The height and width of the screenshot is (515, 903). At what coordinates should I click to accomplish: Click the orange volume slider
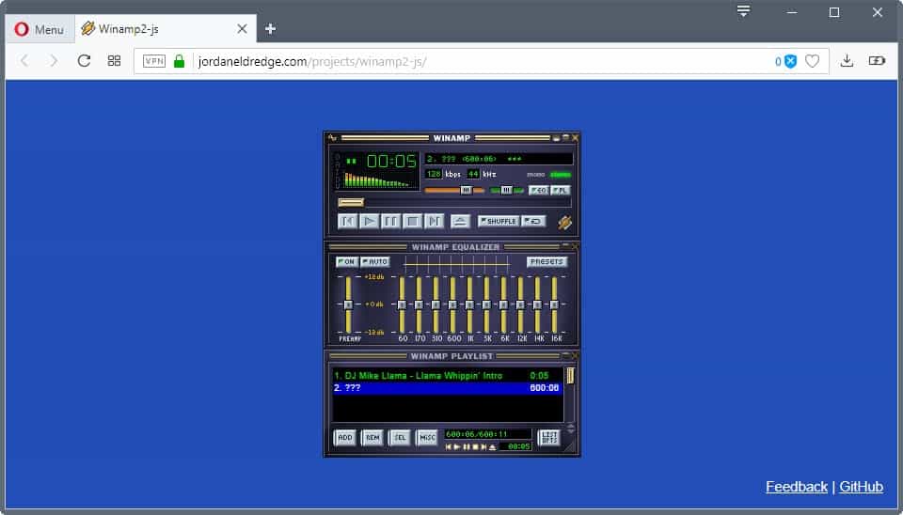tap(454, 190)
